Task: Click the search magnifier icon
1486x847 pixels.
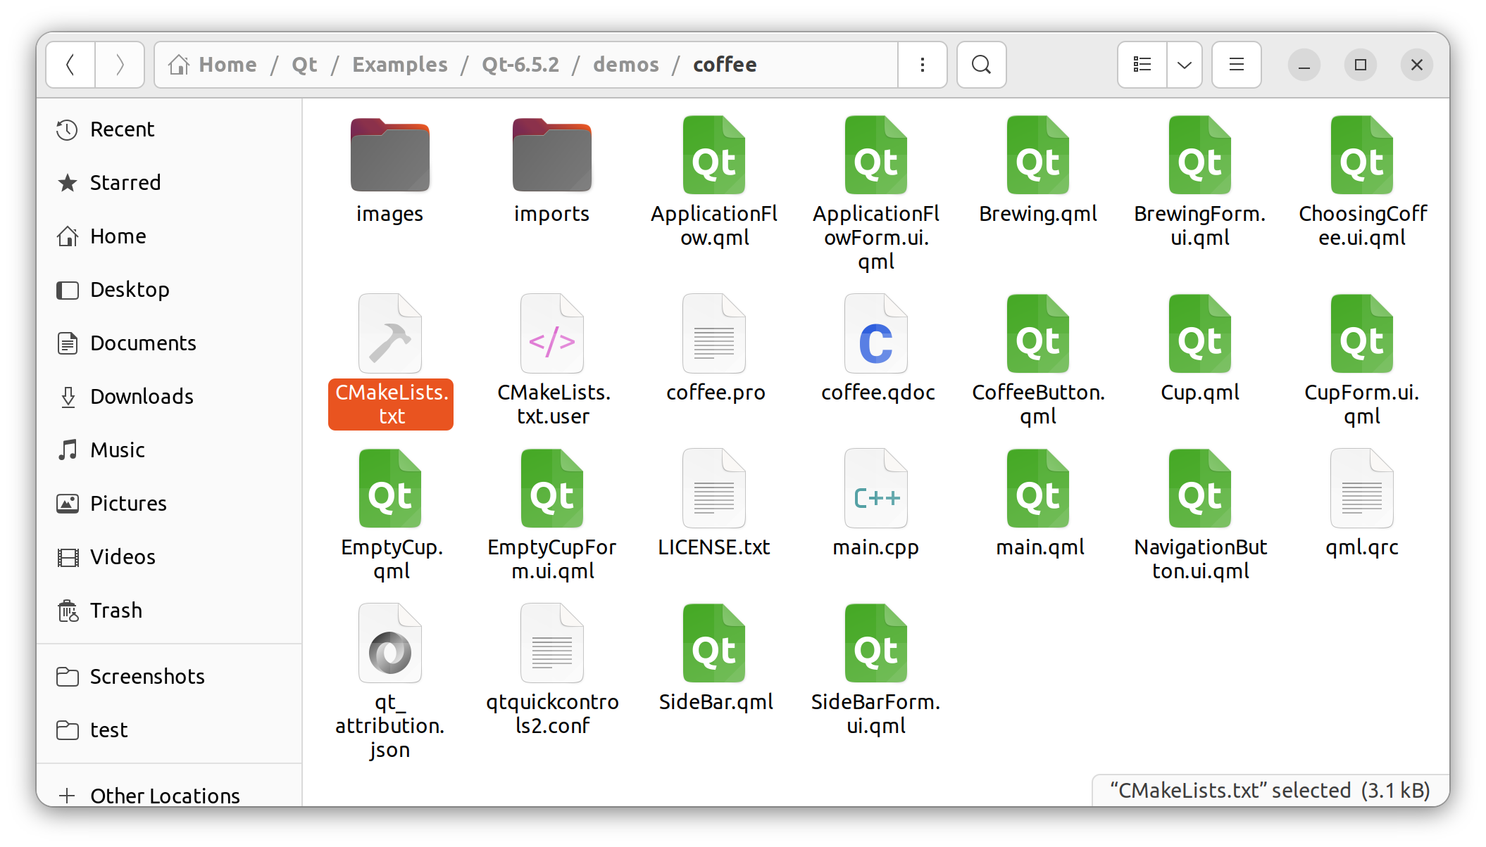Action: pyautogui.click(x=981, y=65)
